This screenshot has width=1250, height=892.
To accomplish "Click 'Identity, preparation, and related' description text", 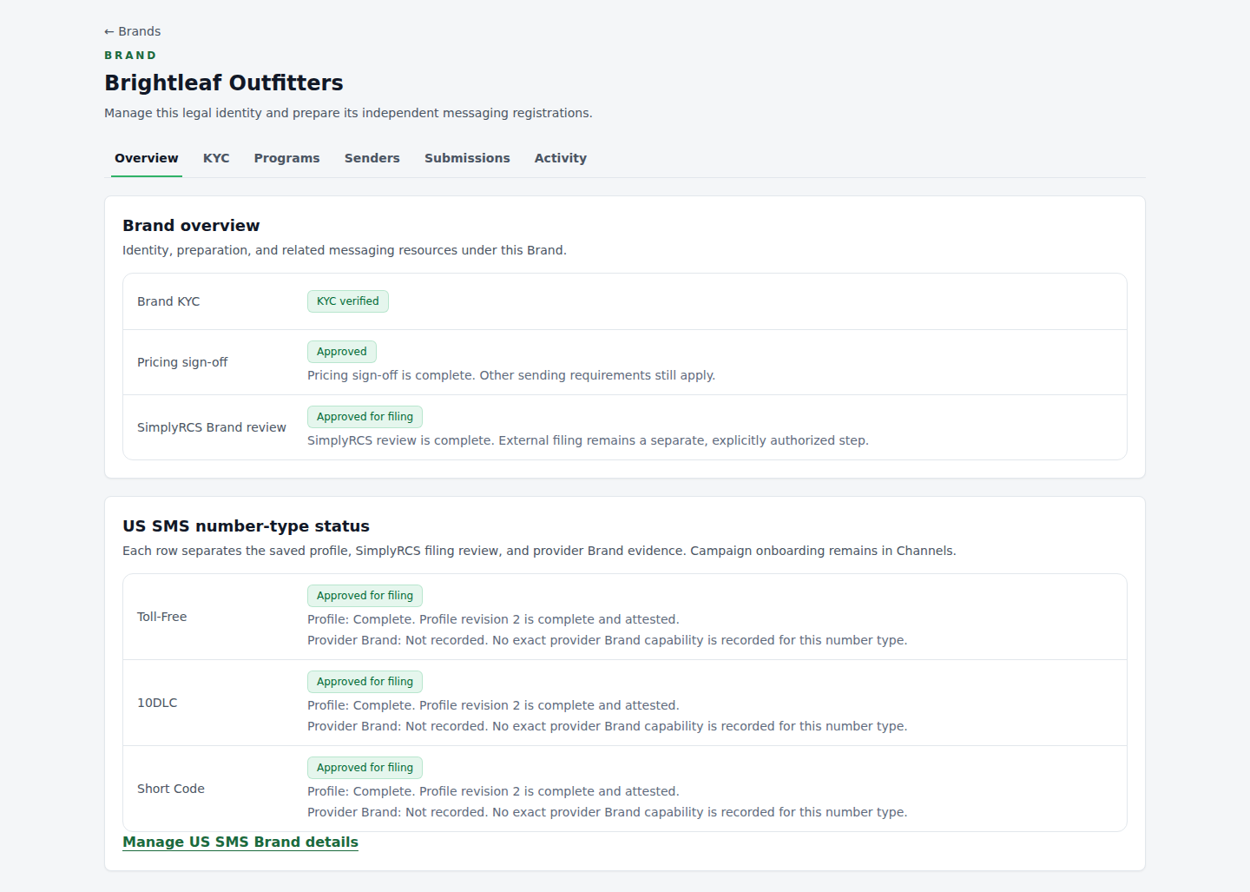I will [x=344, y=250].
